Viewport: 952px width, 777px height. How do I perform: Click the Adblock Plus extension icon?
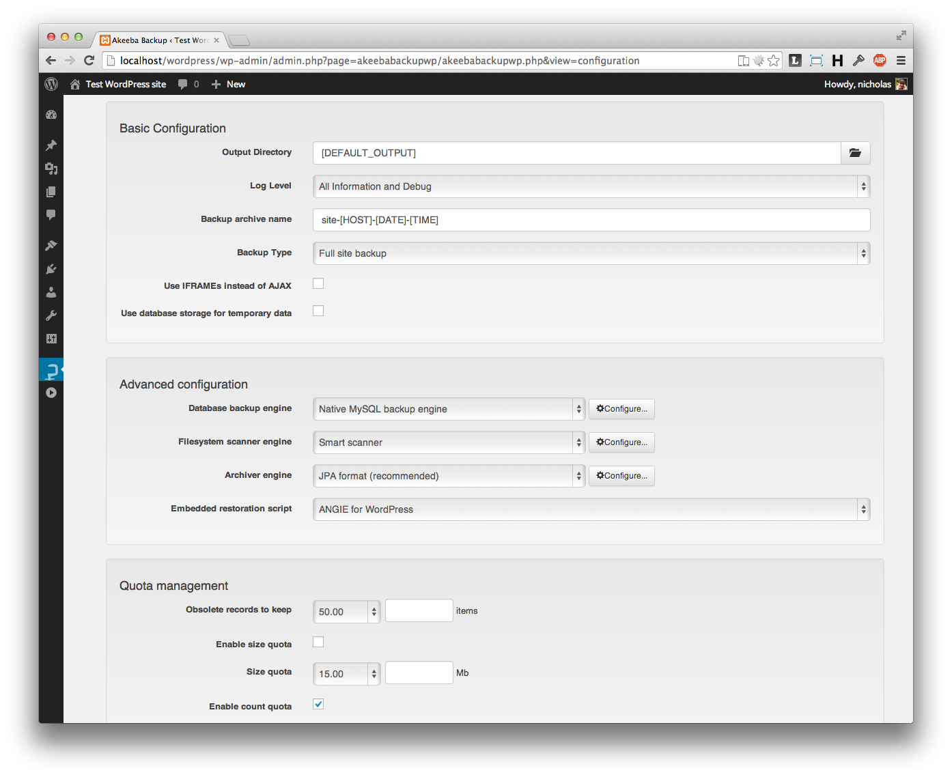880,60
